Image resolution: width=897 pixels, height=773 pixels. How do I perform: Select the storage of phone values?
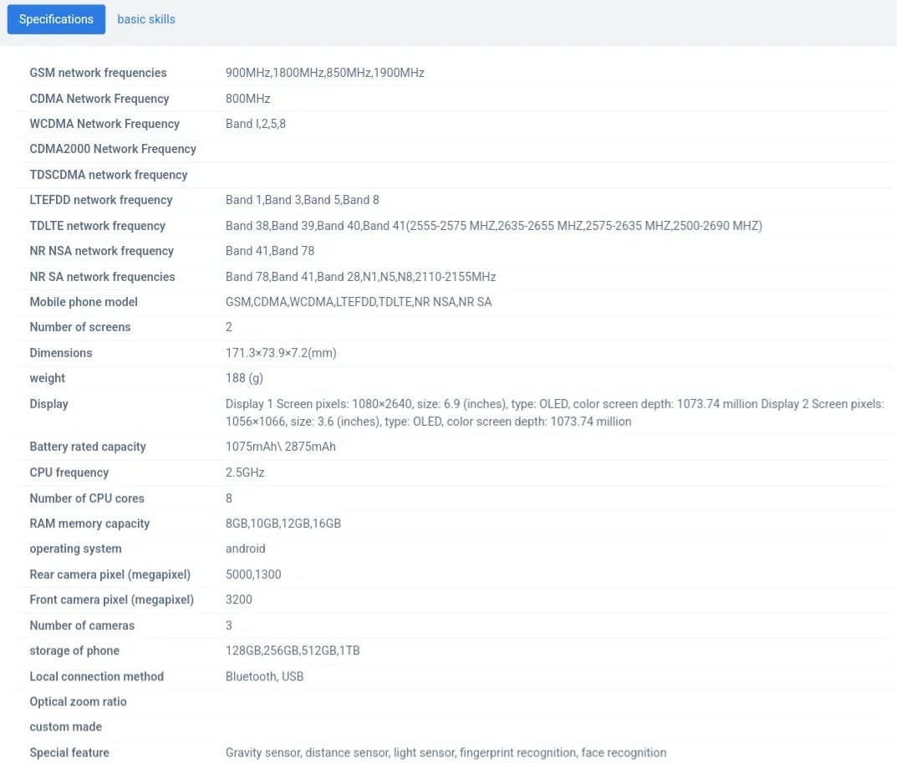tap(293, 651)
